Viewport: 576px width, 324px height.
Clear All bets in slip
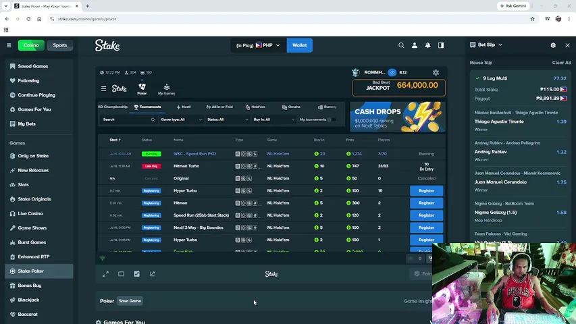pyautogui.click(x=561, y=63)
